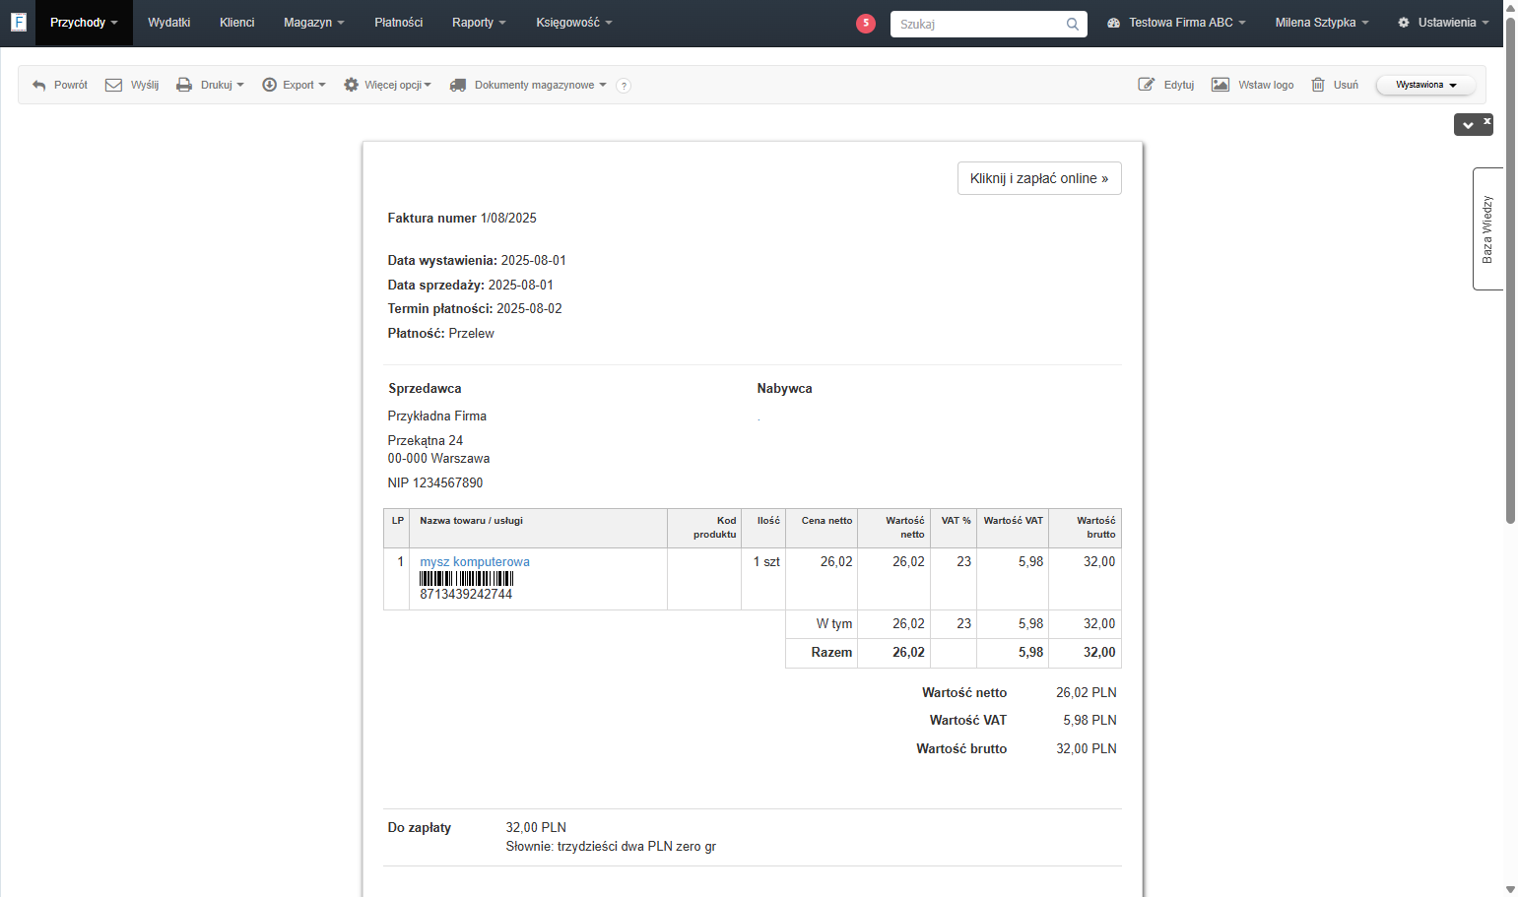Click the Edytuj button label
The image size is (1518, 897).
click(x=1179, y=86)
